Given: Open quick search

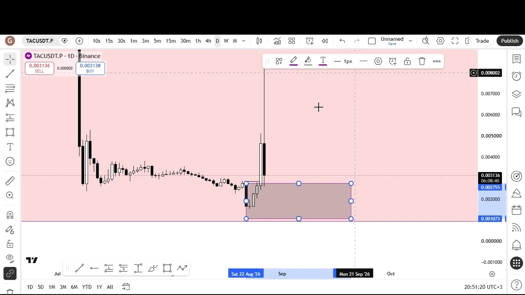Looking at the screenshot, I should coord(426,41).
